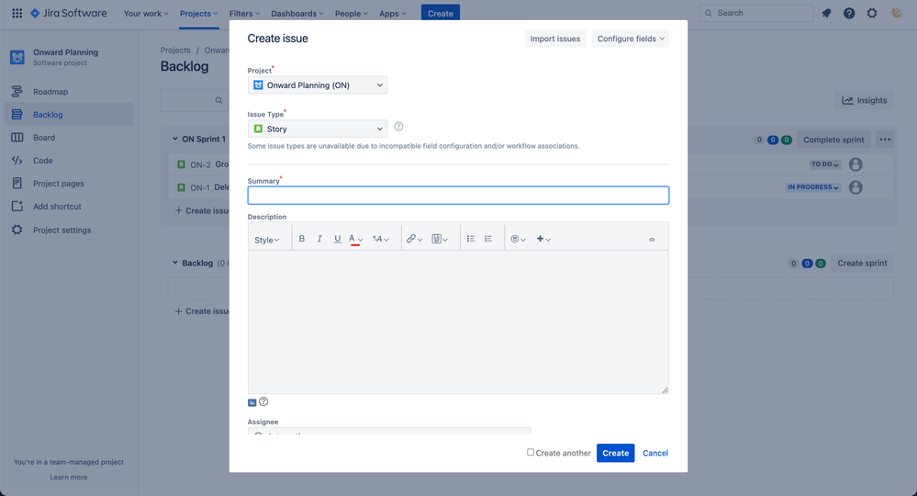Open the TO DO status dropdown

tap(825, 164)
